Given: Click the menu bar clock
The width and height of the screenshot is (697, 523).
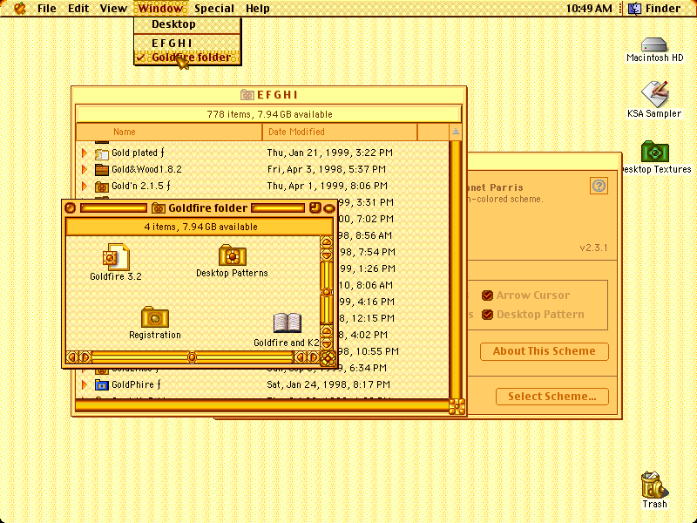Looking at the screenshot, I should point(589,9).
